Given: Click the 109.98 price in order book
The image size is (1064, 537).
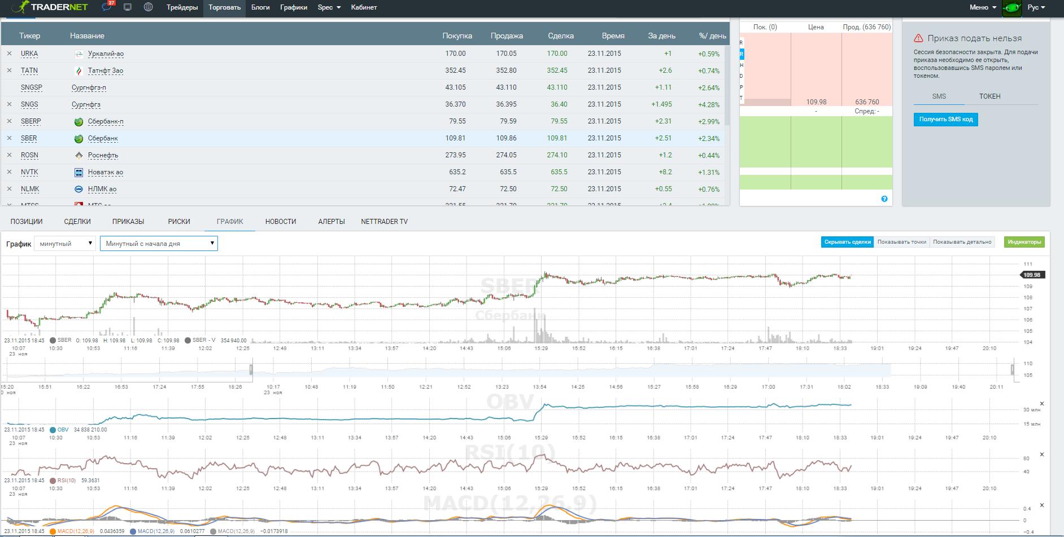Looking at the screenshot, I should tap(817, 102).
